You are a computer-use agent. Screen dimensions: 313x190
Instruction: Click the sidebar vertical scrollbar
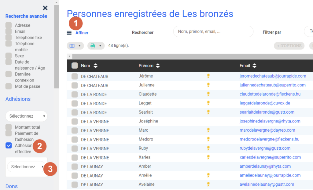tap(57, 46)
